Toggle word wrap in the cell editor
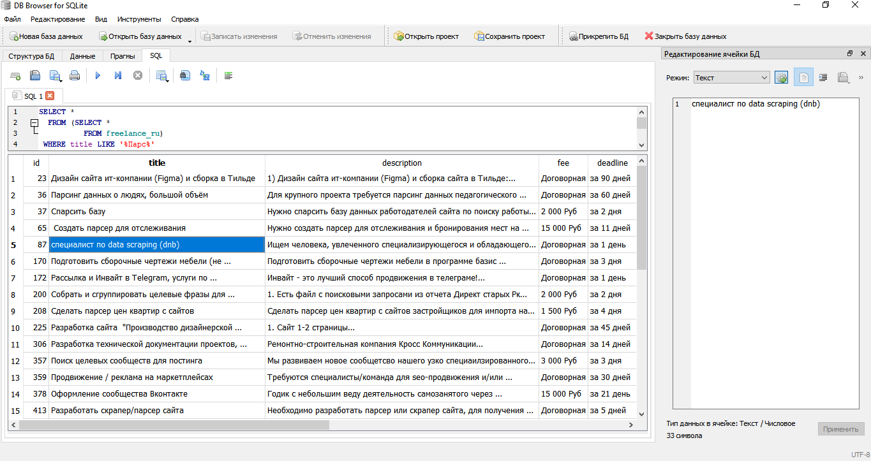Image resolution: width=871 pixels, height=461 pixels. [x=823, y=77]
